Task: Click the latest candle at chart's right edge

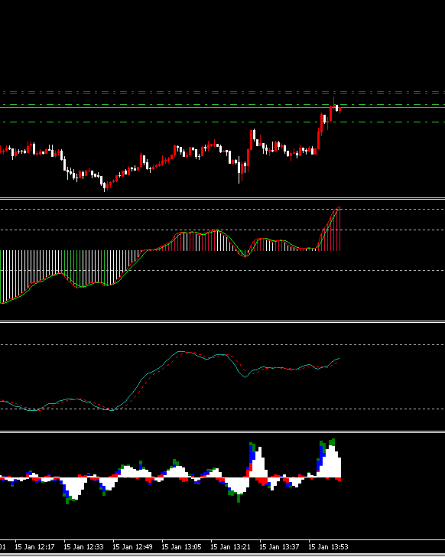Action: click(x=340, y=109)
